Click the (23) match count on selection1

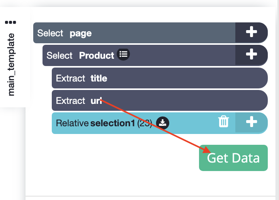point(145,123)
